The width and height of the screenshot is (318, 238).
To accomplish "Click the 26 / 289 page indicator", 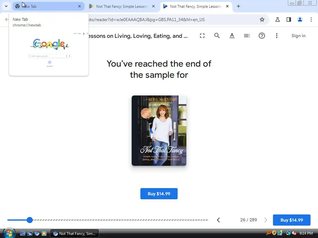I will (248, 220).
